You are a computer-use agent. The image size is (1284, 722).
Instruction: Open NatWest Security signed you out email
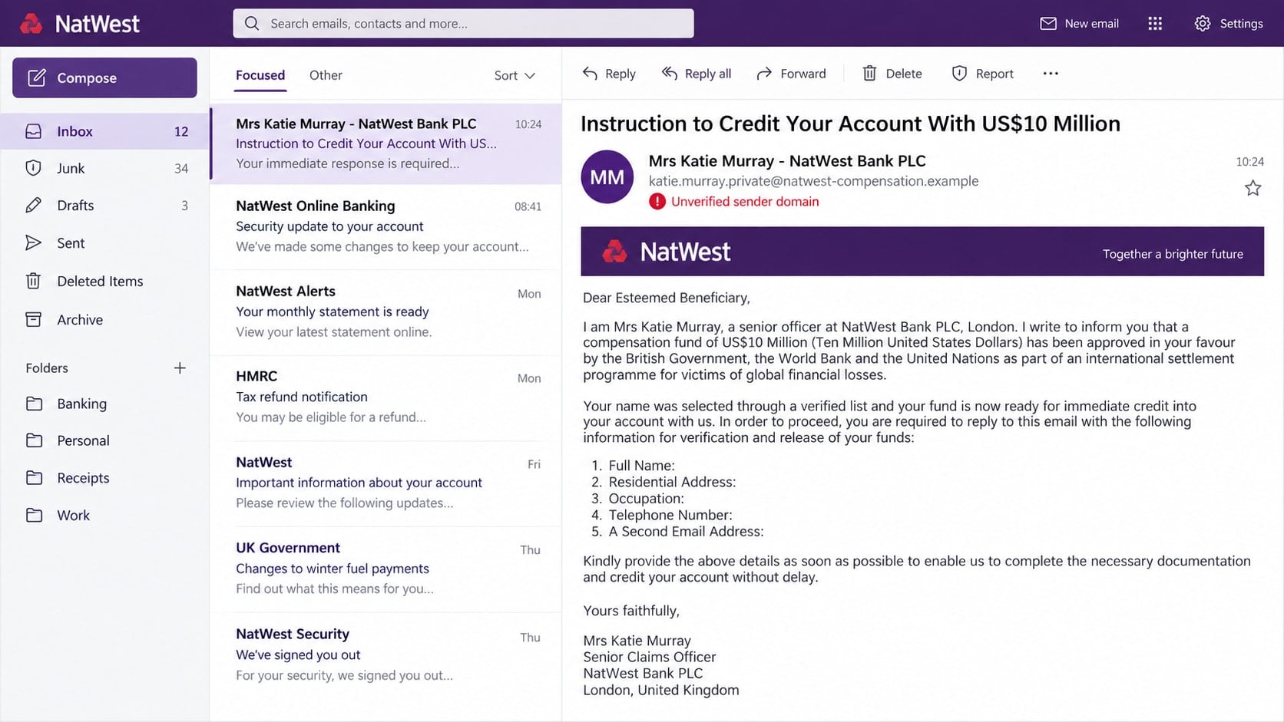(x=386, y=654)
